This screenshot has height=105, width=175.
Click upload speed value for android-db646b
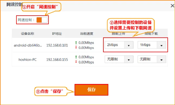(86, 43)
